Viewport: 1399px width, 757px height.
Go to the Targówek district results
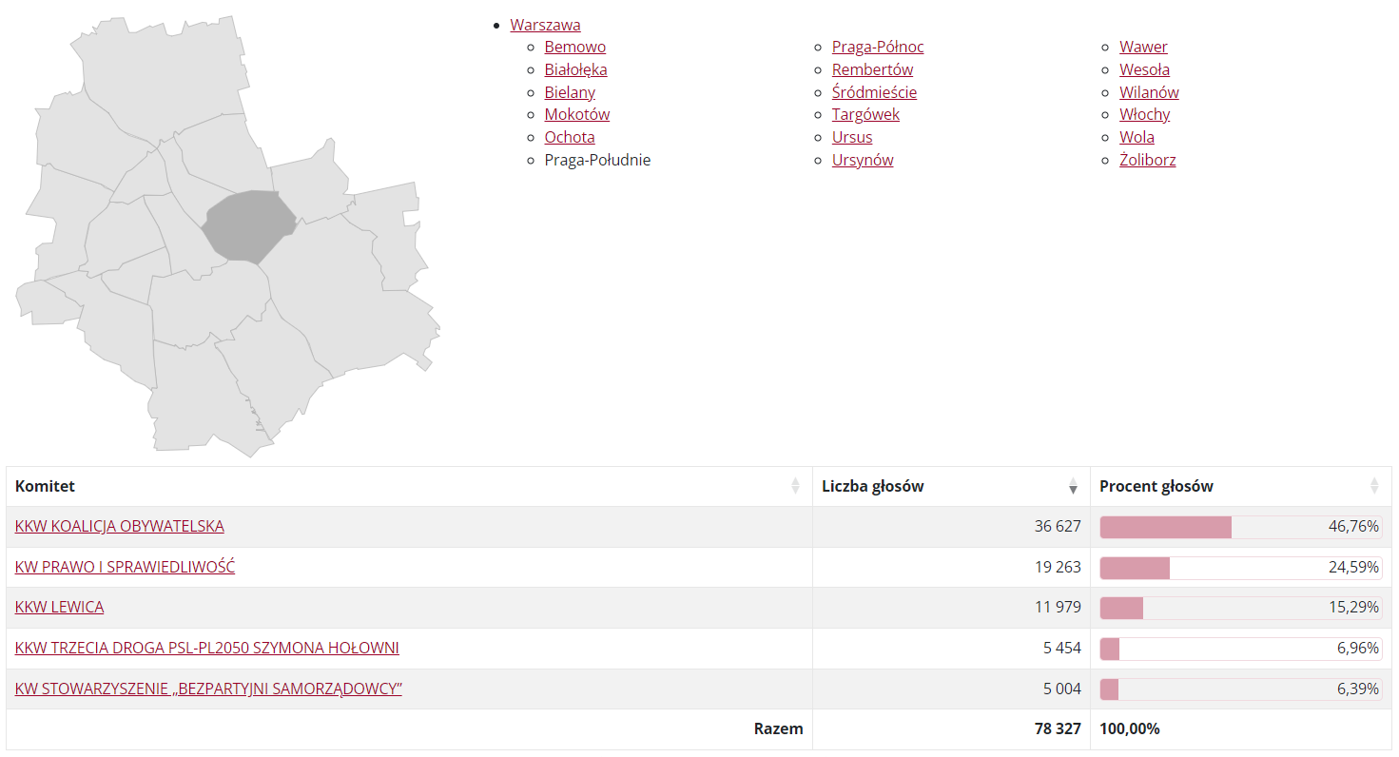click(x=865, y=114)
